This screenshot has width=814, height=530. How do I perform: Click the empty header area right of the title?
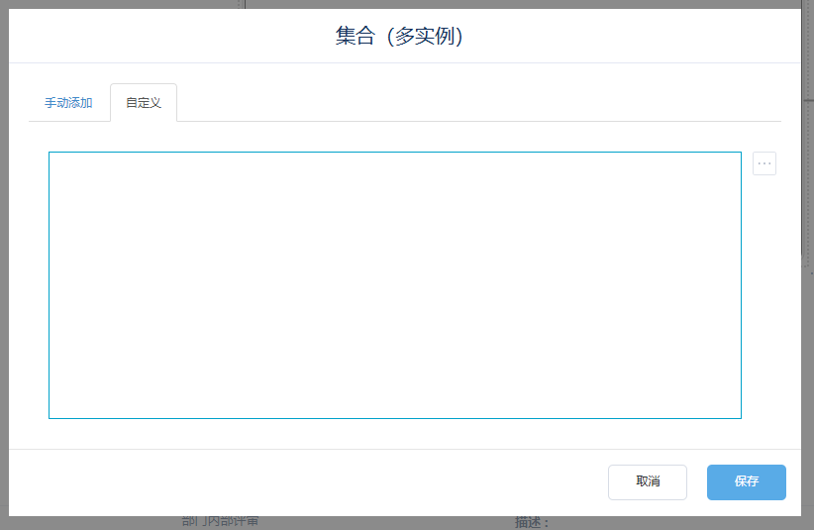click(644, 37)
